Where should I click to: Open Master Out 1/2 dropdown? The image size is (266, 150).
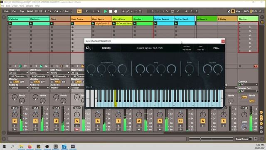click(248, 91)
